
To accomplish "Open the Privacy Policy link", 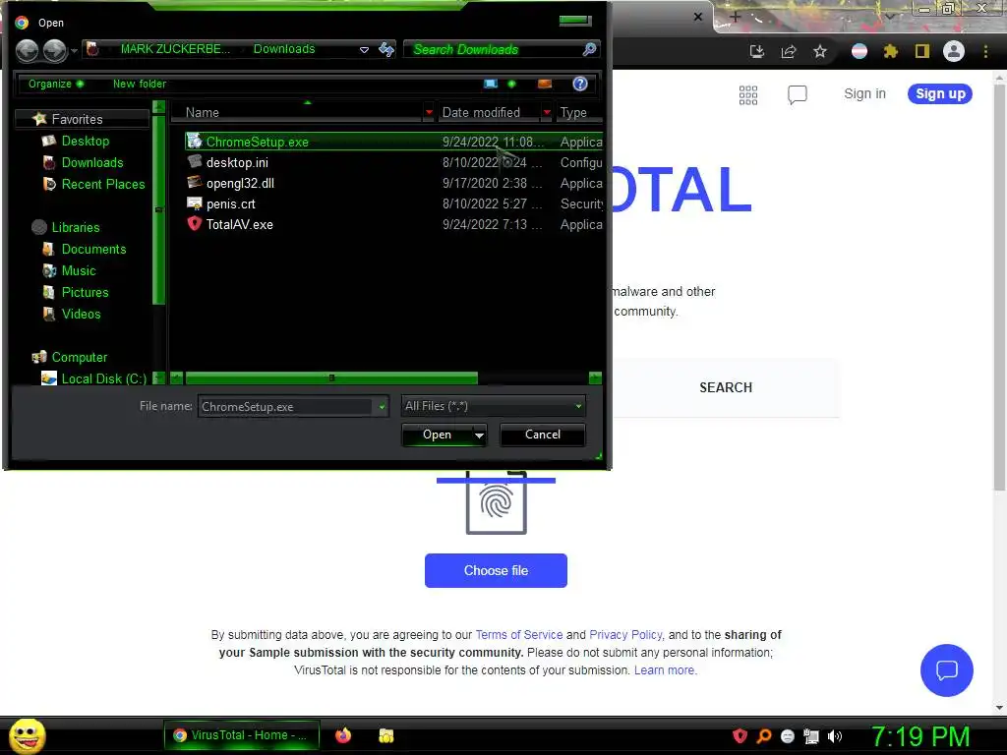I will [x=625, y=635].
